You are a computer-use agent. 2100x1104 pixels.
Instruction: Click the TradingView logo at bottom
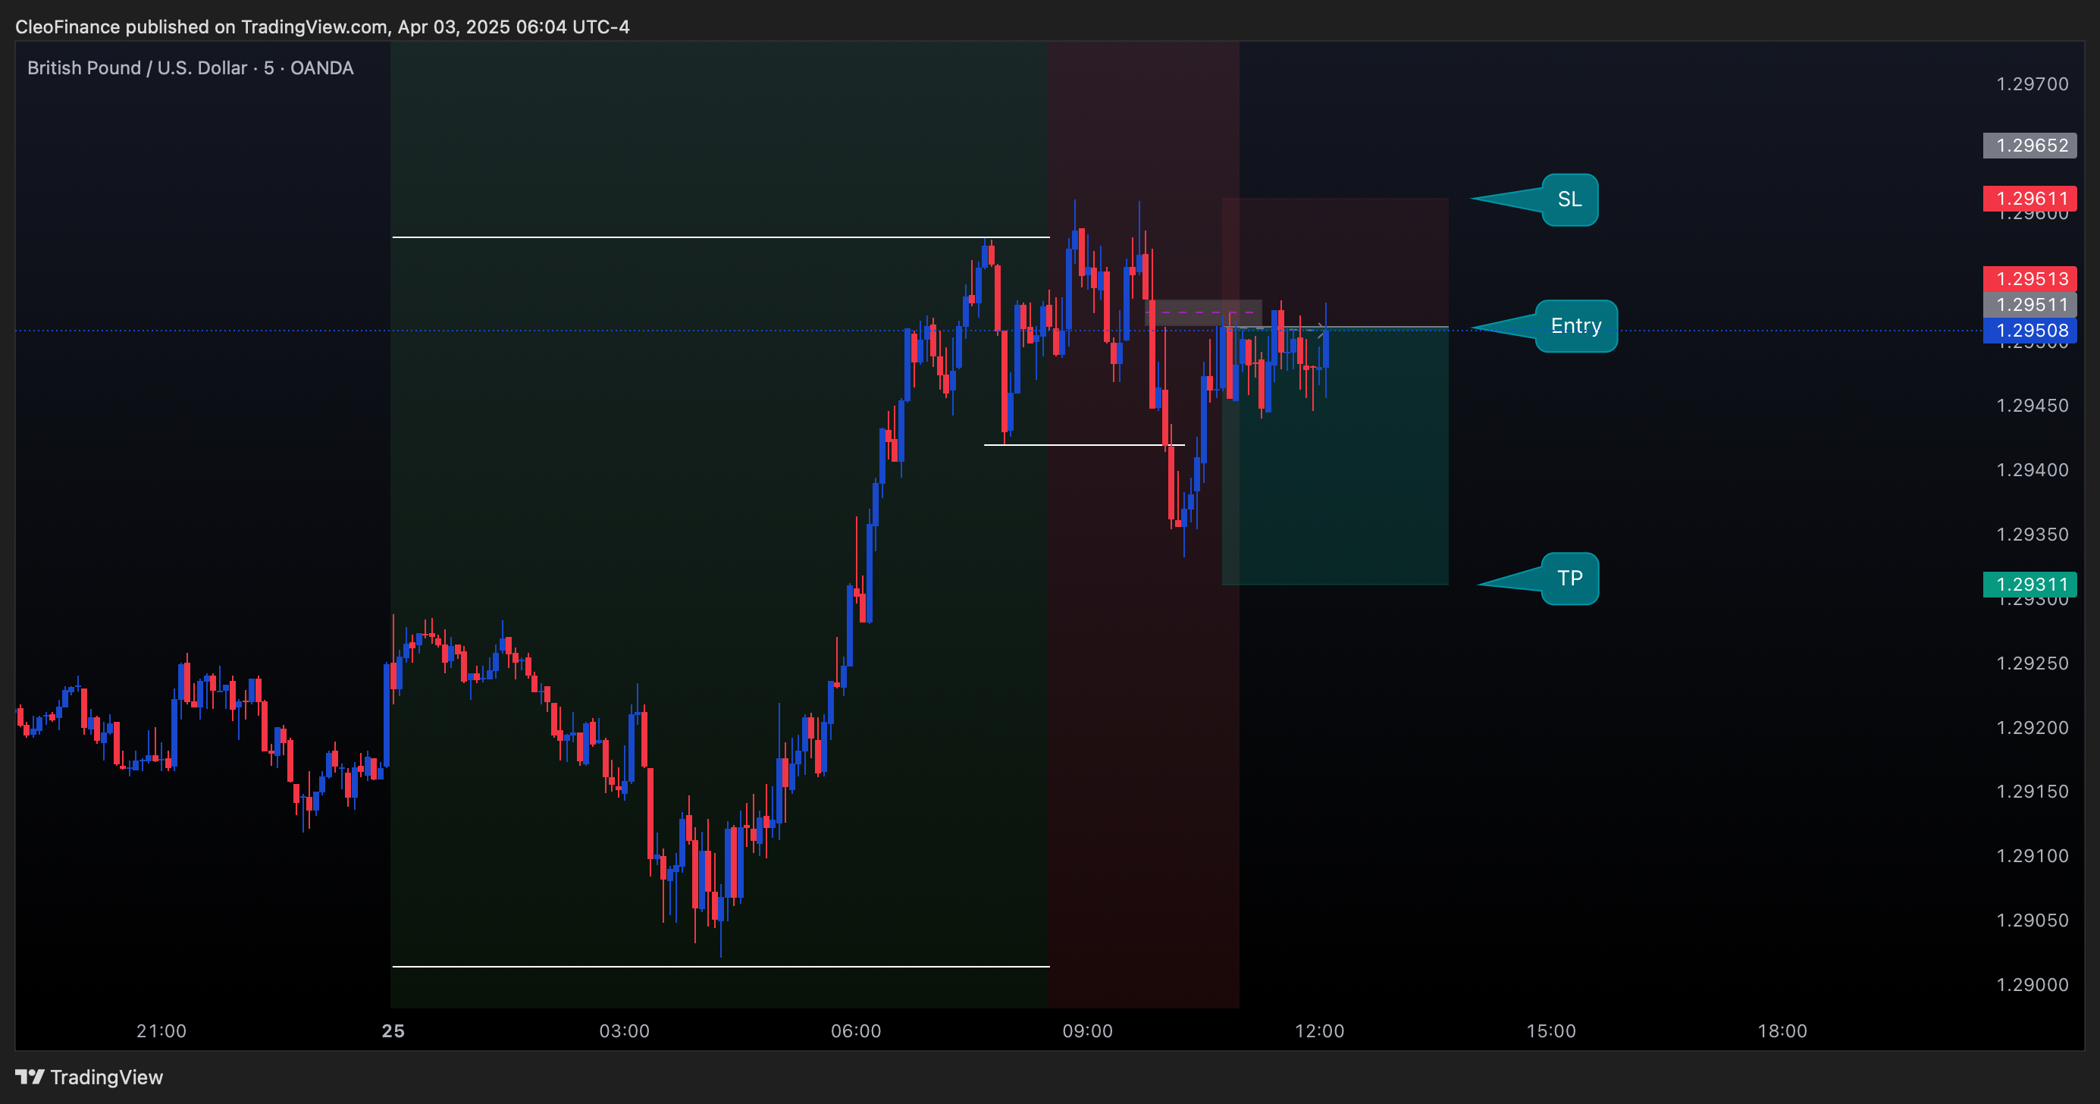tap(89, 1077)
